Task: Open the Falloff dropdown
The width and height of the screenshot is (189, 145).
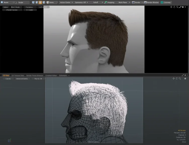Action: click(98, 3)
